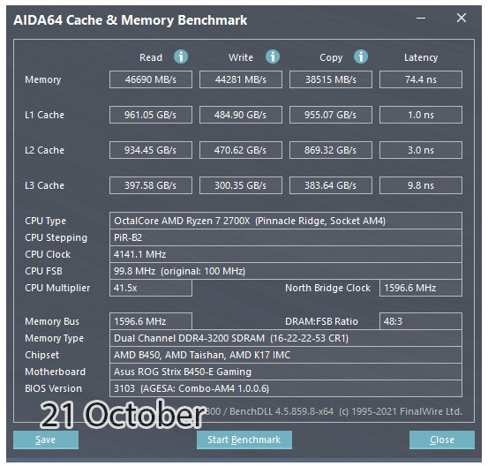Screen dimensions: 488x466
Task: Select the Memory Write result field
Action: coord(241,79)
